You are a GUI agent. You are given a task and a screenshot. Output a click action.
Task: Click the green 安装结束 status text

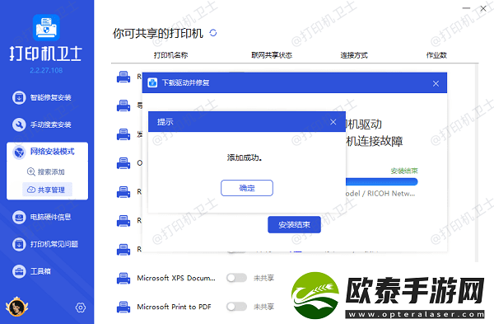coord(404,171)
